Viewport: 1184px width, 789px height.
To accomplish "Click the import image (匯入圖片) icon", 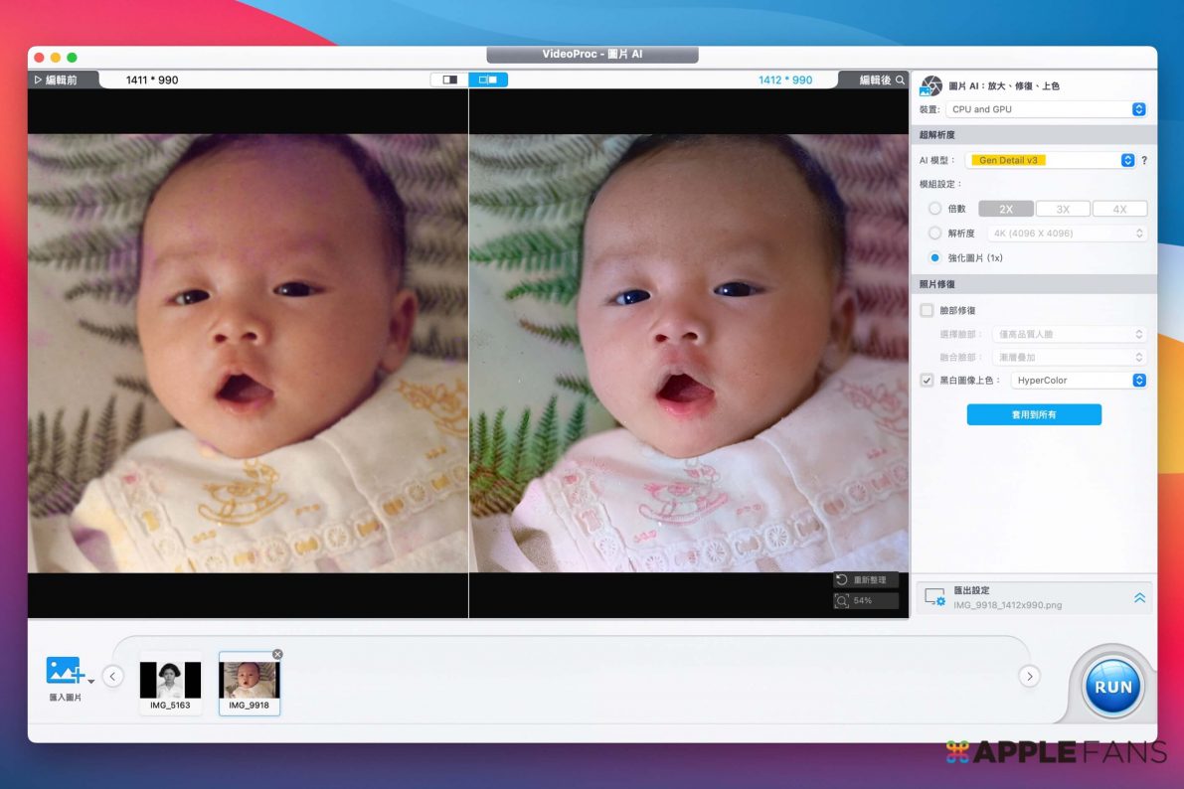I will coord(66,672).
